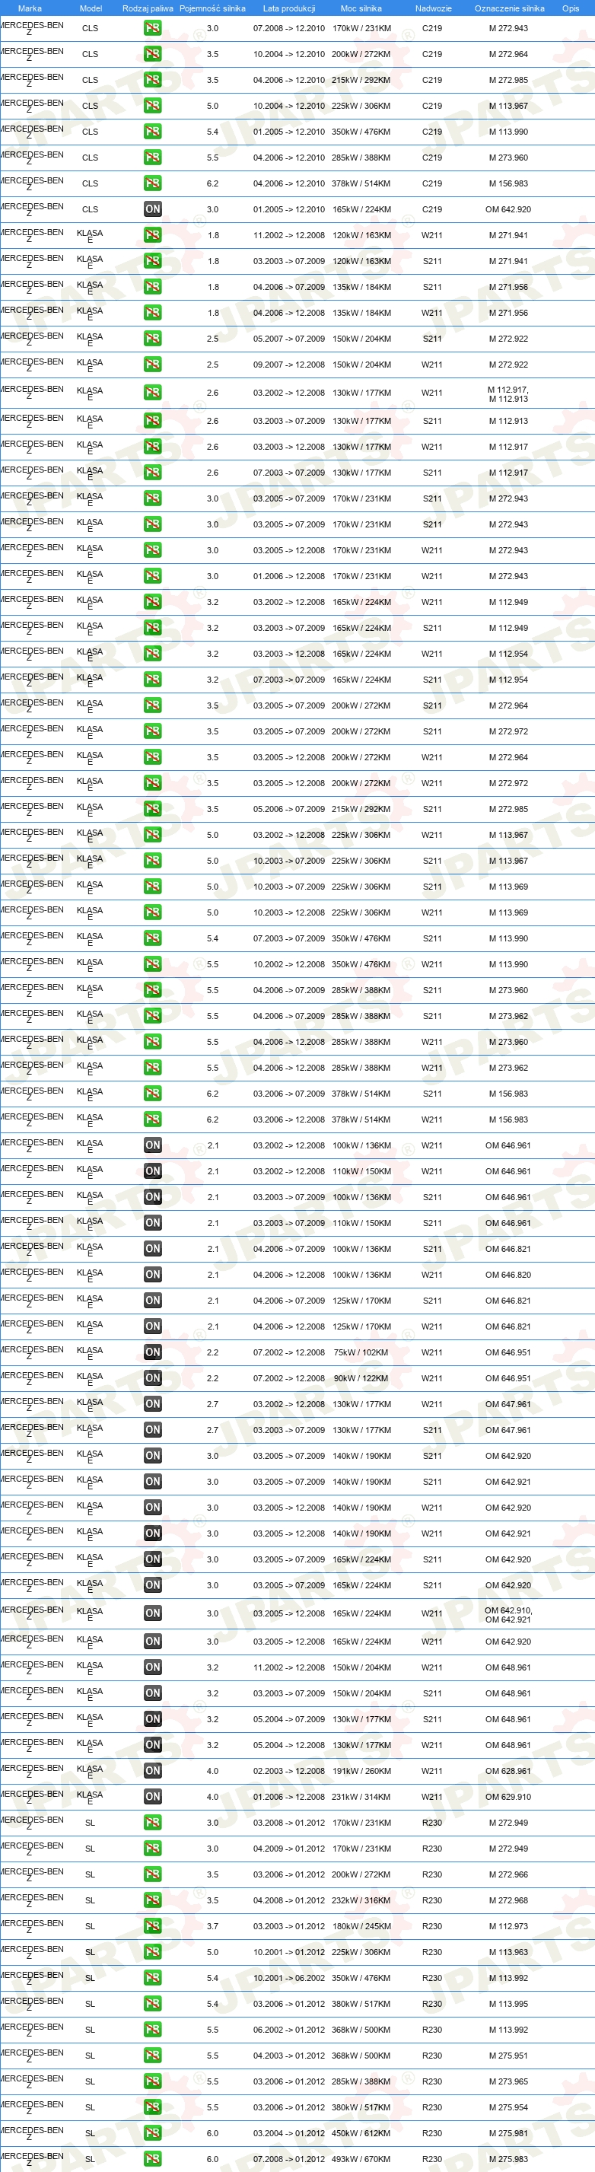
Task: Click PB icon in SL 5.0 M 113.963 row
Action: (x=152, y=1951)
